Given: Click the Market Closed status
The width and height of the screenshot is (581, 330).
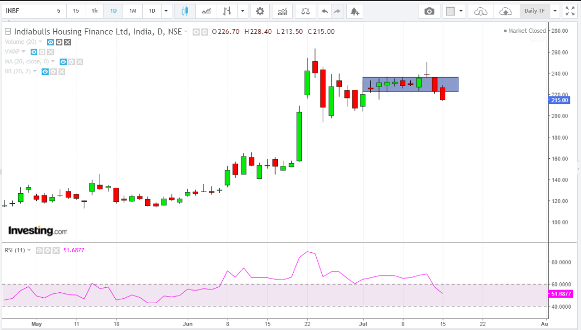Looking at the screenshot, I should pyautogui.click(x=525, y=31).
